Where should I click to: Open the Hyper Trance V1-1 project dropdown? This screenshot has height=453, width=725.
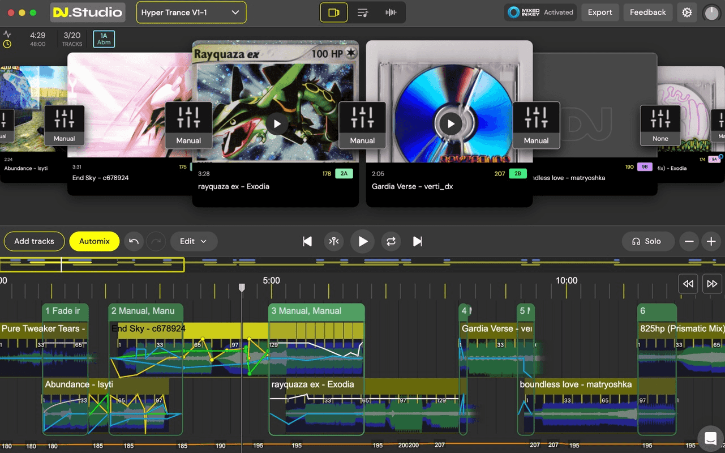tap(191, 12)
